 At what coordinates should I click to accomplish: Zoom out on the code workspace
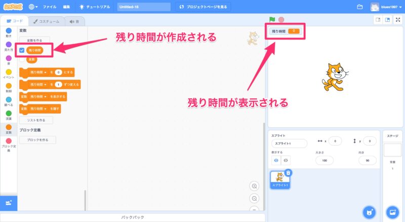click(254, 198)
